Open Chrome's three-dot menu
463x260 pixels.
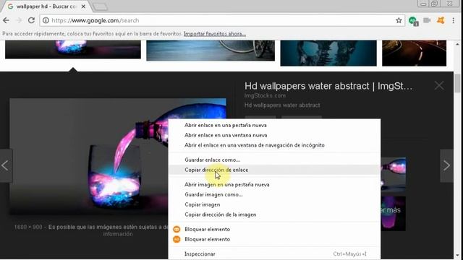click(x=454, y=20)
